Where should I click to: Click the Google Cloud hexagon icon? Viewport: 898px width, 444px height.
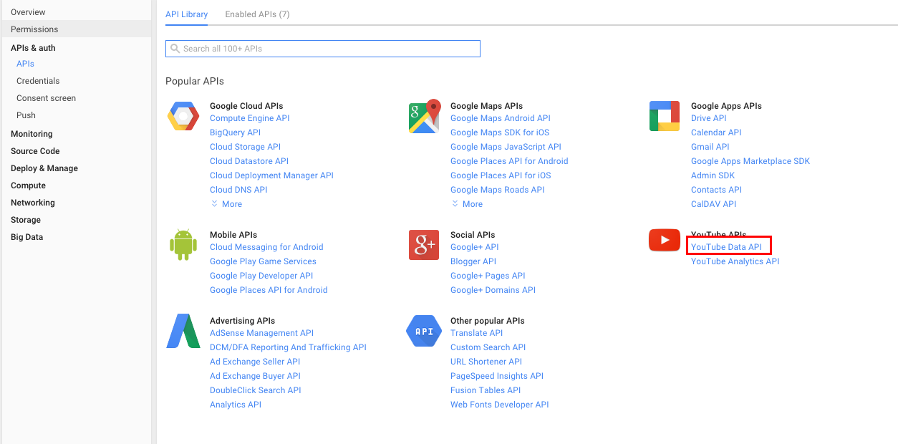[x=183, y=116]
